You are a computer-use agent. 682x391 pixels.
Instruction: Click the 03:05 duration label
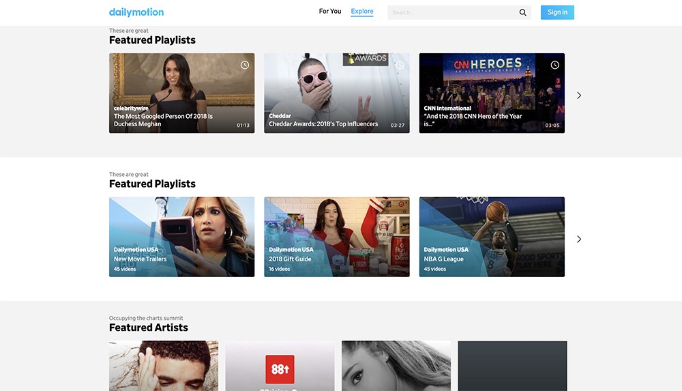pos(552,126)
